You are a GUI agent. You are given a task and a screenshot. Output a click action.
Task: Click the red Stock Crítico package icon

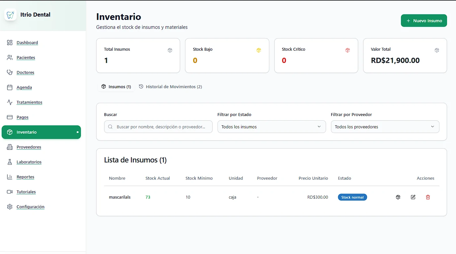348,50
